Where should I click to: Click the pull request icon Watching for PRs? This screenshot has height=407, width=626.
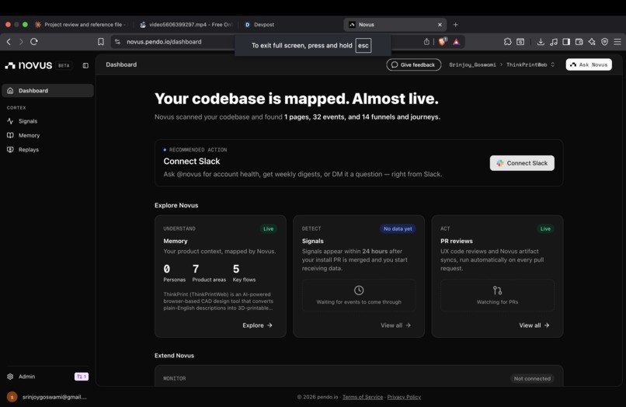[497, 290]
